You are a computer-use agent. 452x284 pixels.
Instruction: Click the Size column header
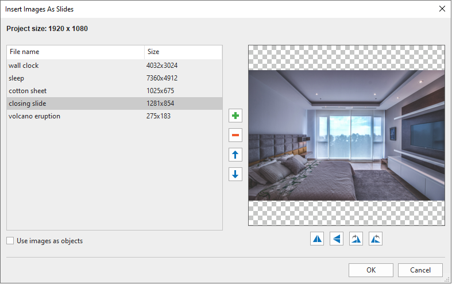click(x=183, y=52)
